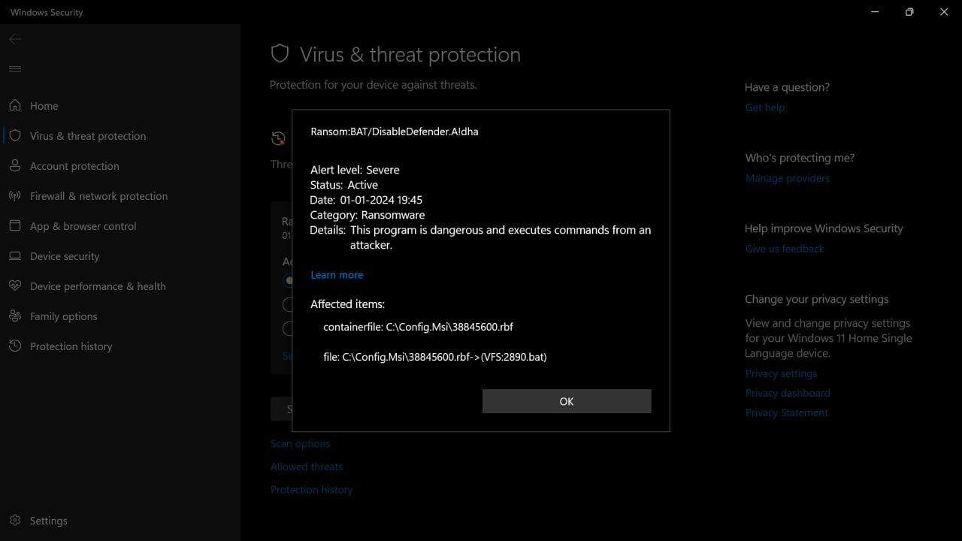The width and height of the screenshot is (962, 541).
Task: Click the Firewall & network protection icon
Action: (x=15, y=196)
